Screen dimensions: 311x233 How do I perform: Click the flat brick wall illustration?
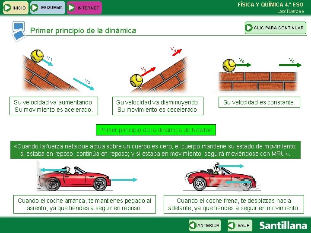[258, 82]
